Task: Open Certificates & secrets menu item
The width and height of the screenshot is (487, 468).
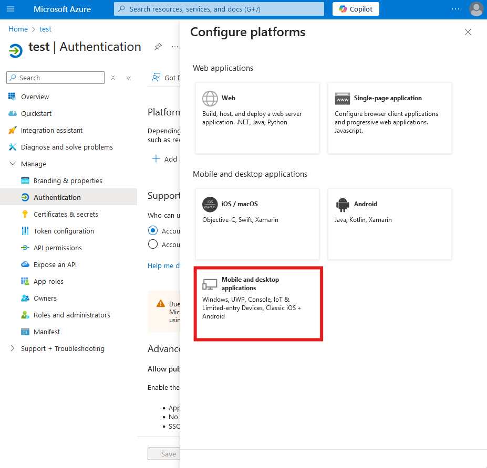Action: [66, 214]
